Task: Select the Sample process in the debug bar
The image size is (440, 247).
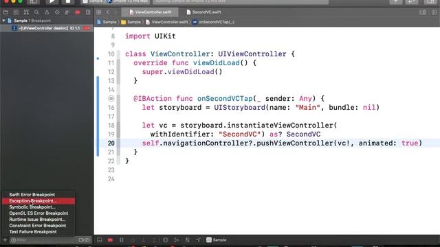Action: pyautogui.click(x=217, y=240)
